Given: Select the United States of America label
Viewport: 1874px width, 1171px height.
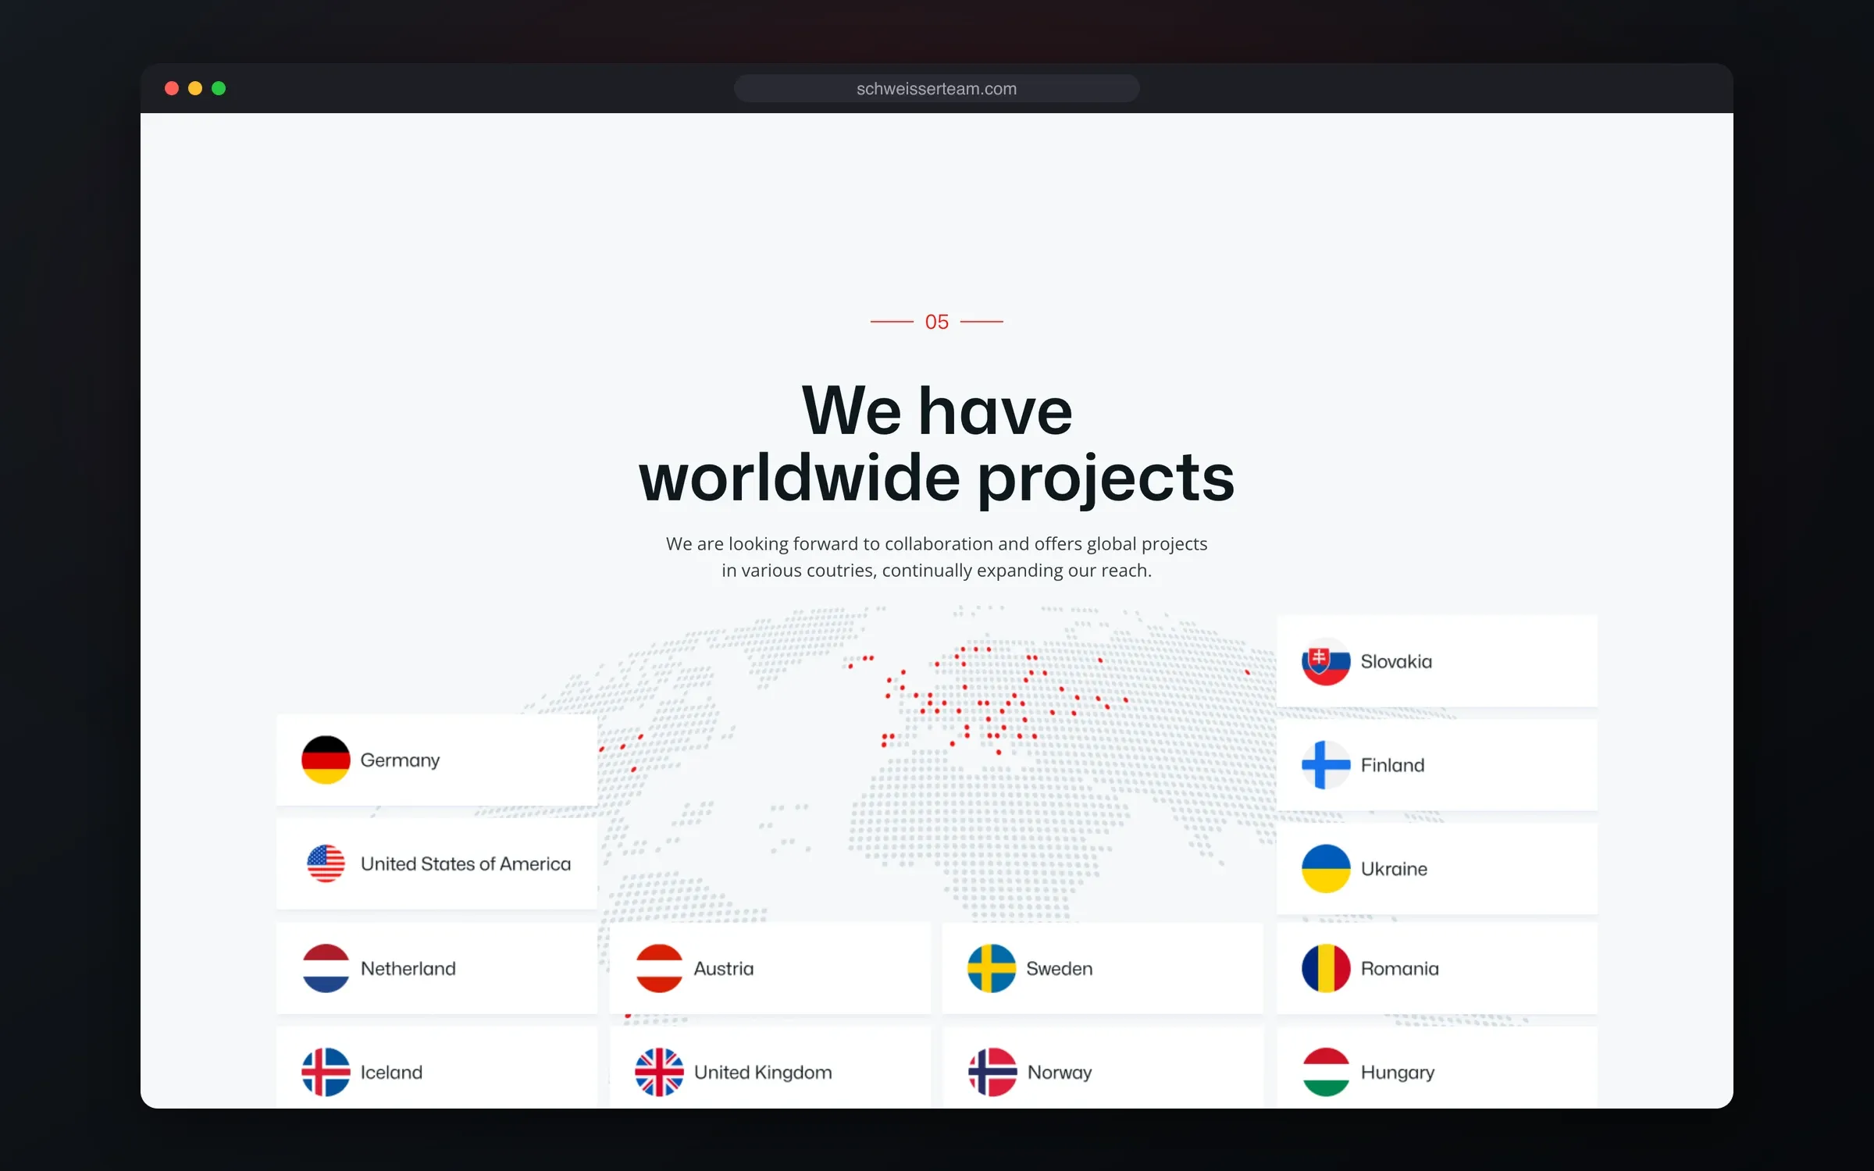Looking at the screenshot, I should pyautogui.click(x=465, y=863).
